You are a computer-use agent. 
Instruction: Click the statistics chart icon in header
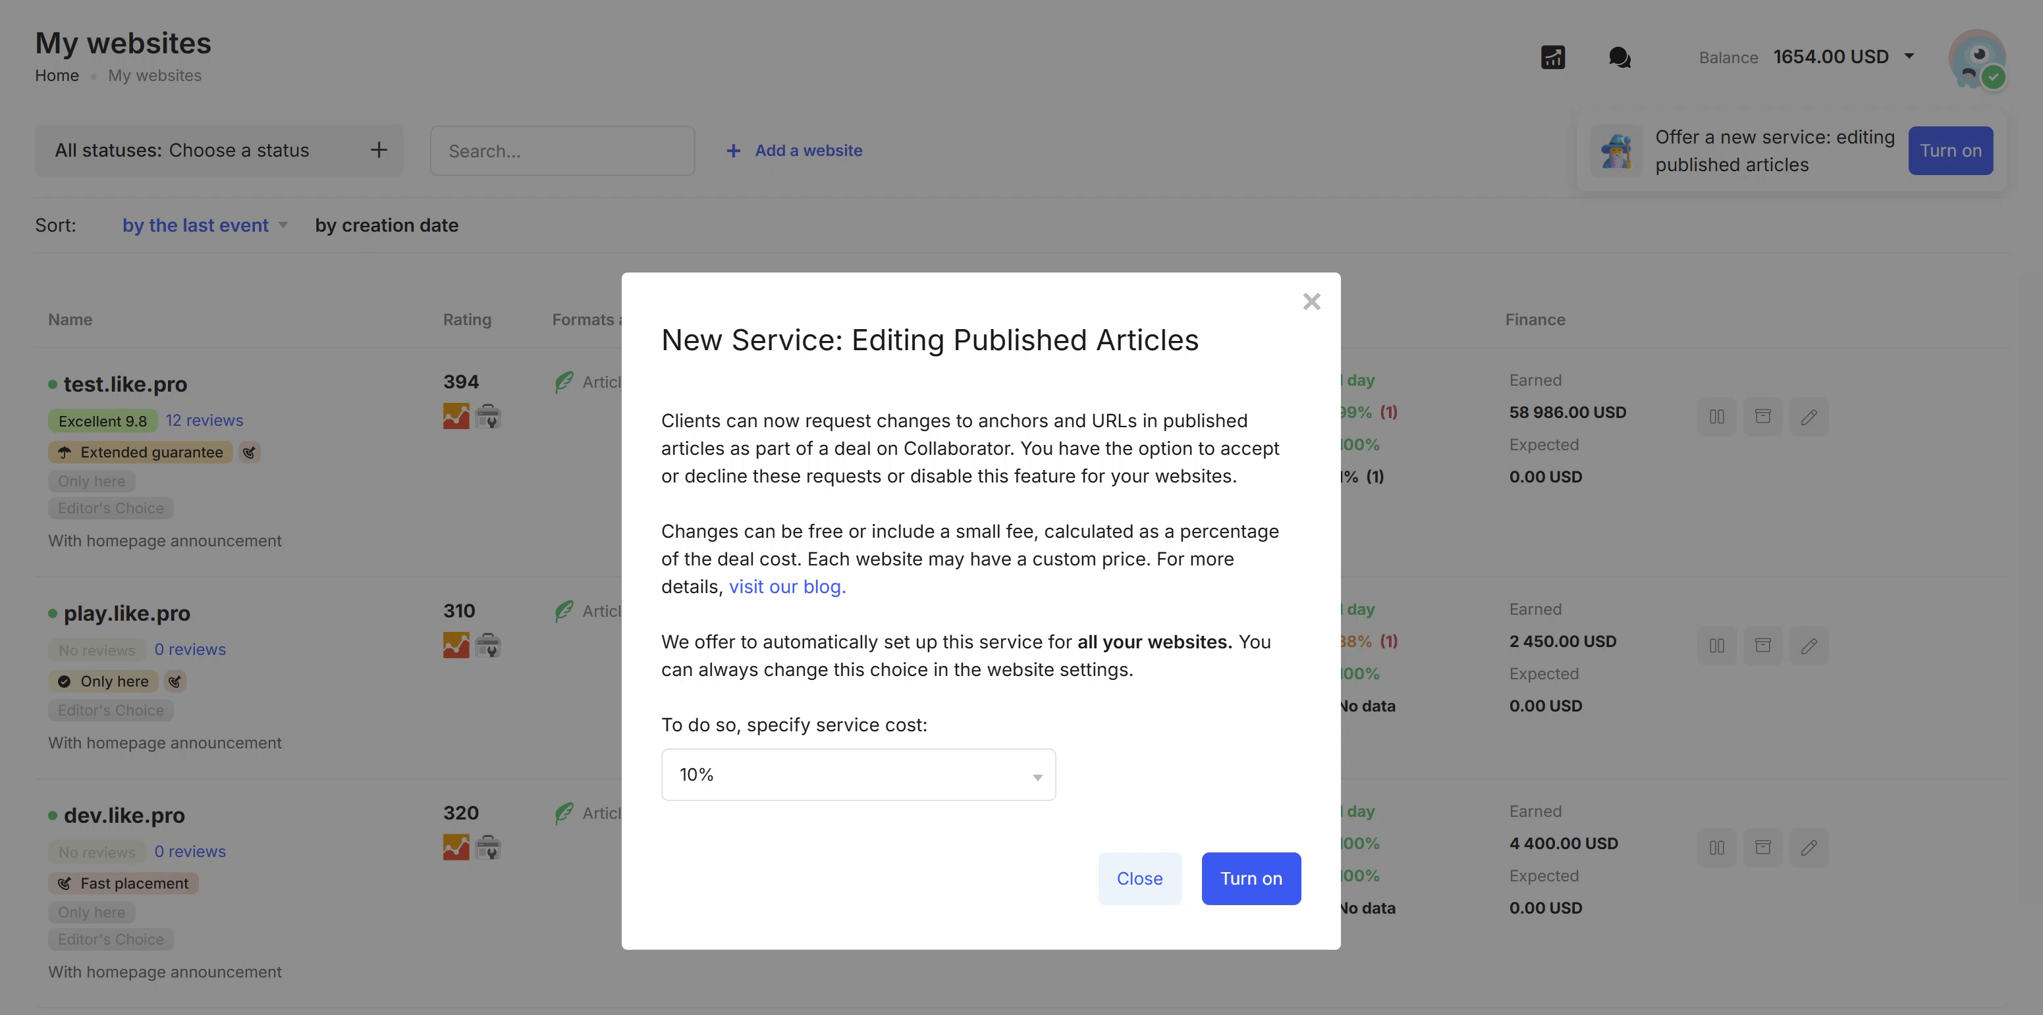1552,57
